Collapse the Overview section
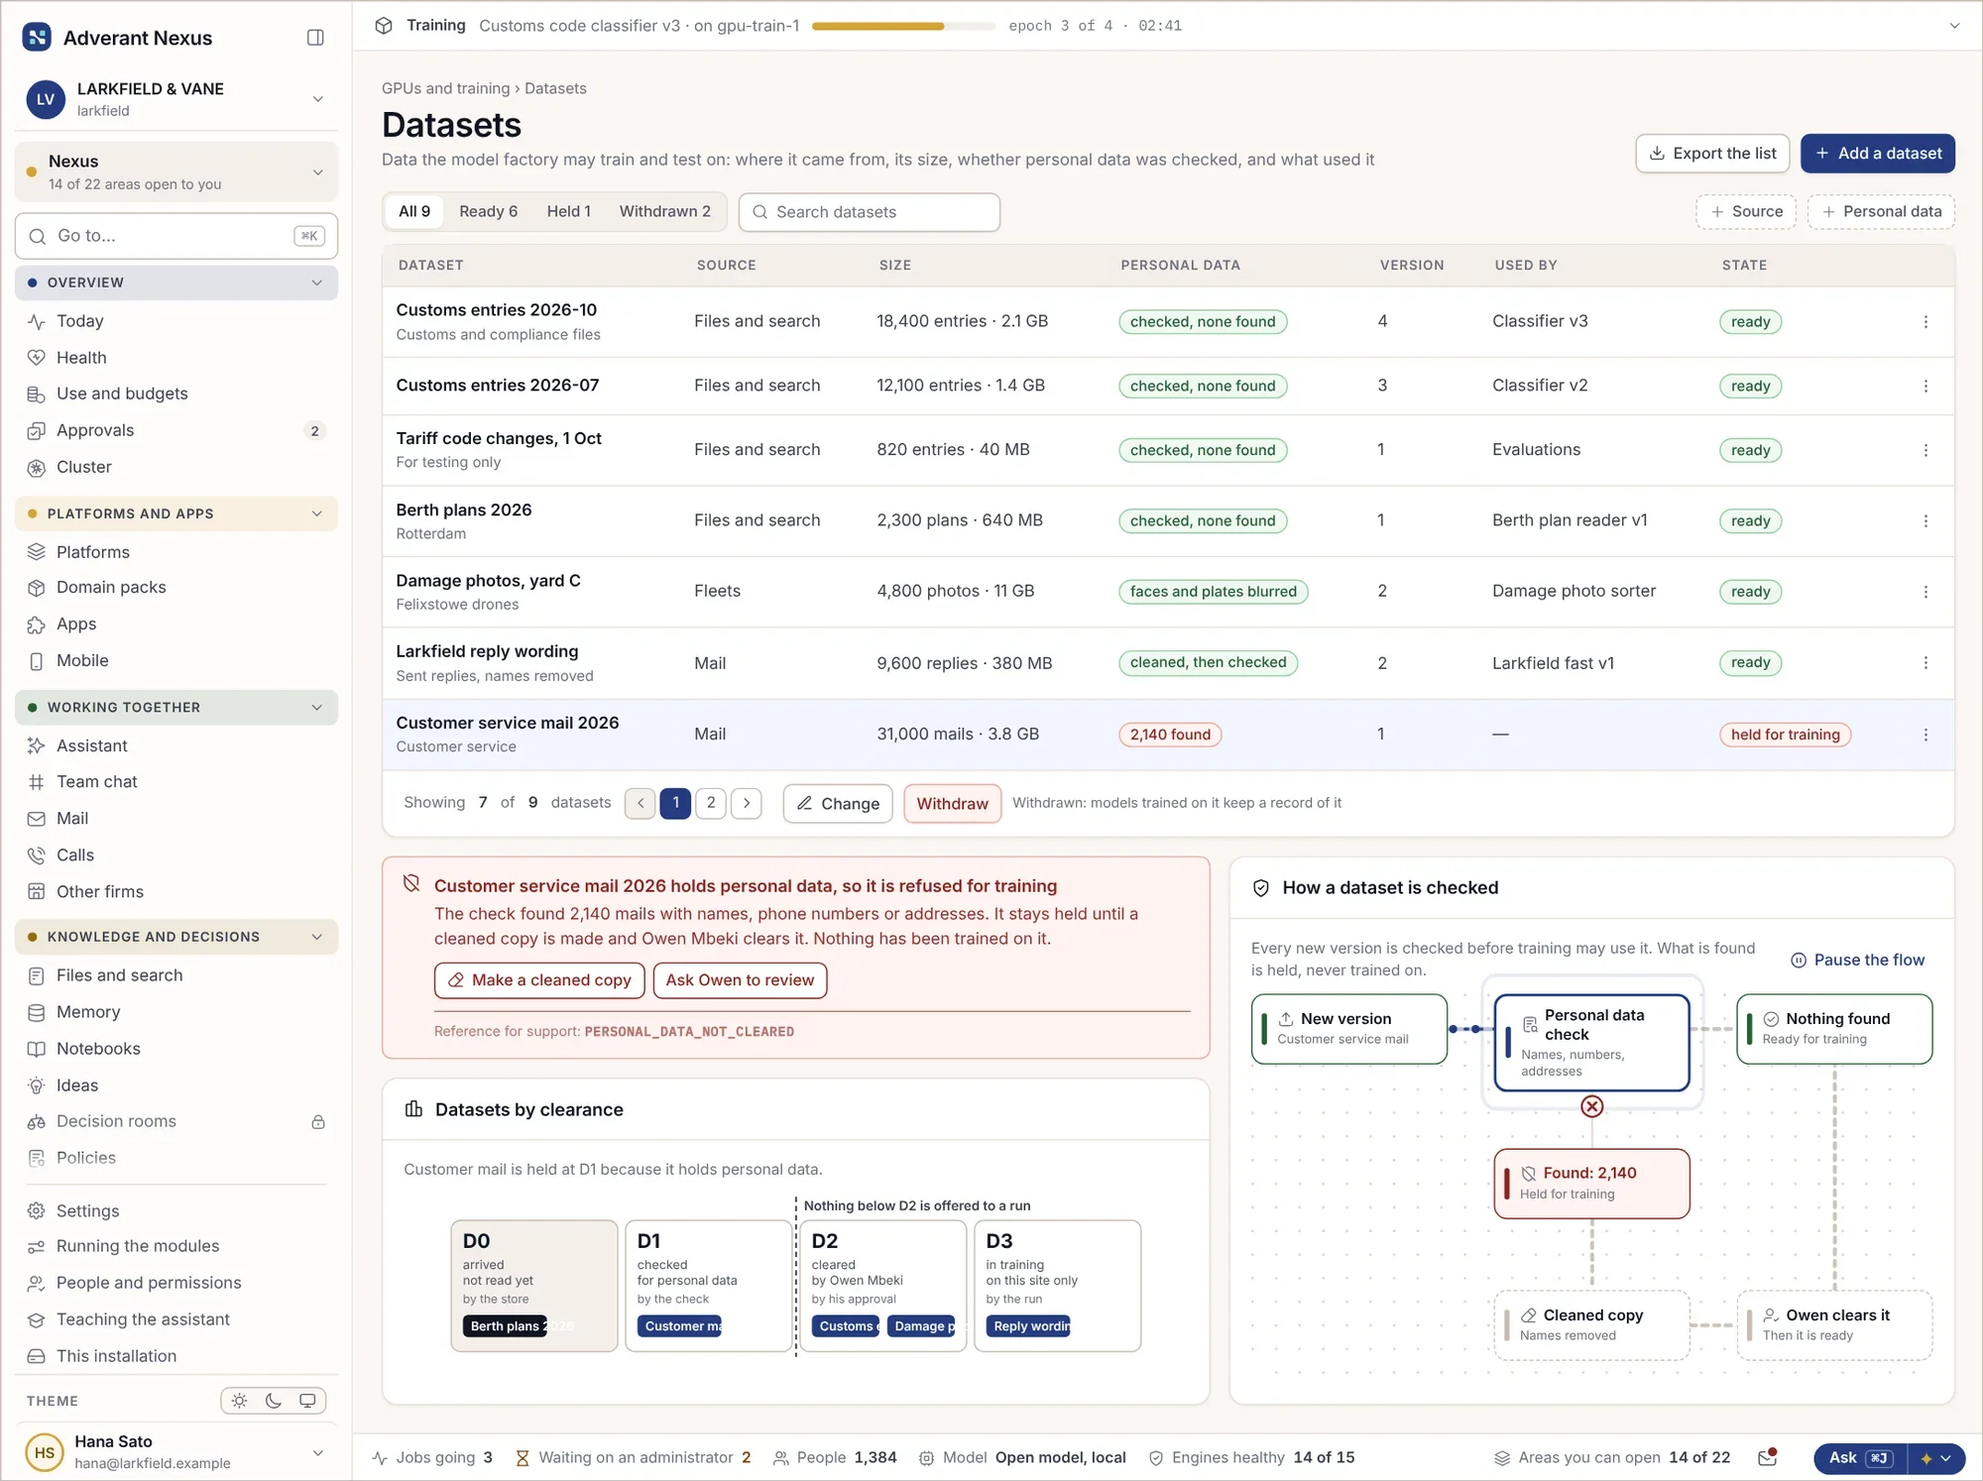The width and height of the screenshot is (1983, 1481). point(176,283)
